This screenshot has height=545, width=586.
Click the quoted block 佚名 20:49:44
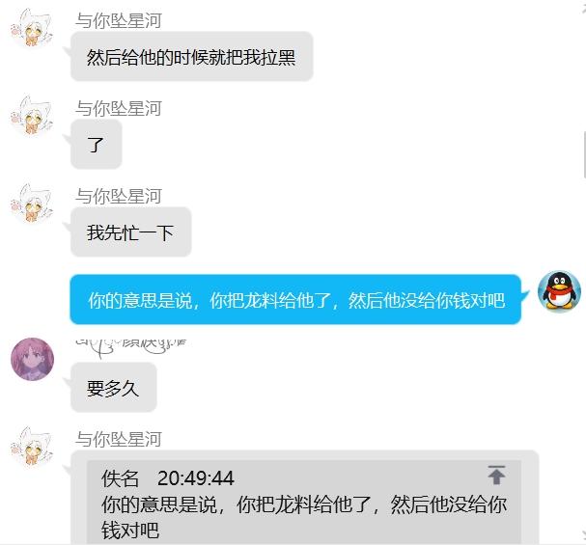(x=304, y=502)
